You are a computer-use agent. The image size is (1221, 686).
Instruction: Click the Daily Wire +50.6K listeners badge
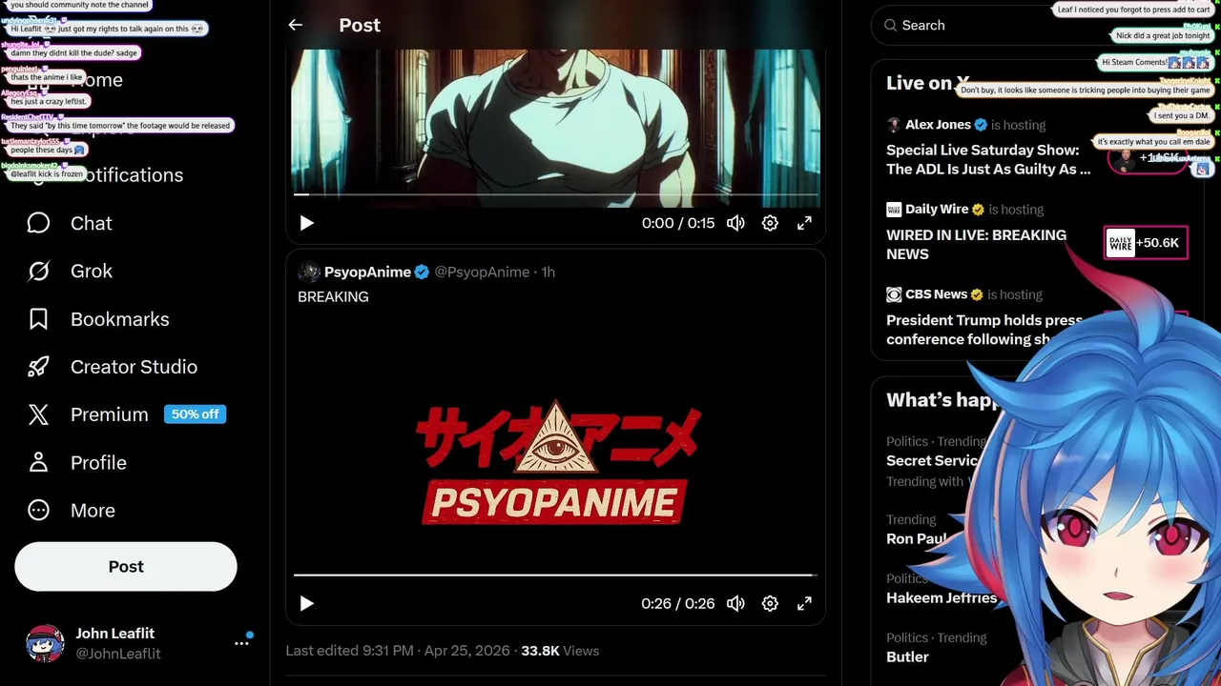[1146, 243]
